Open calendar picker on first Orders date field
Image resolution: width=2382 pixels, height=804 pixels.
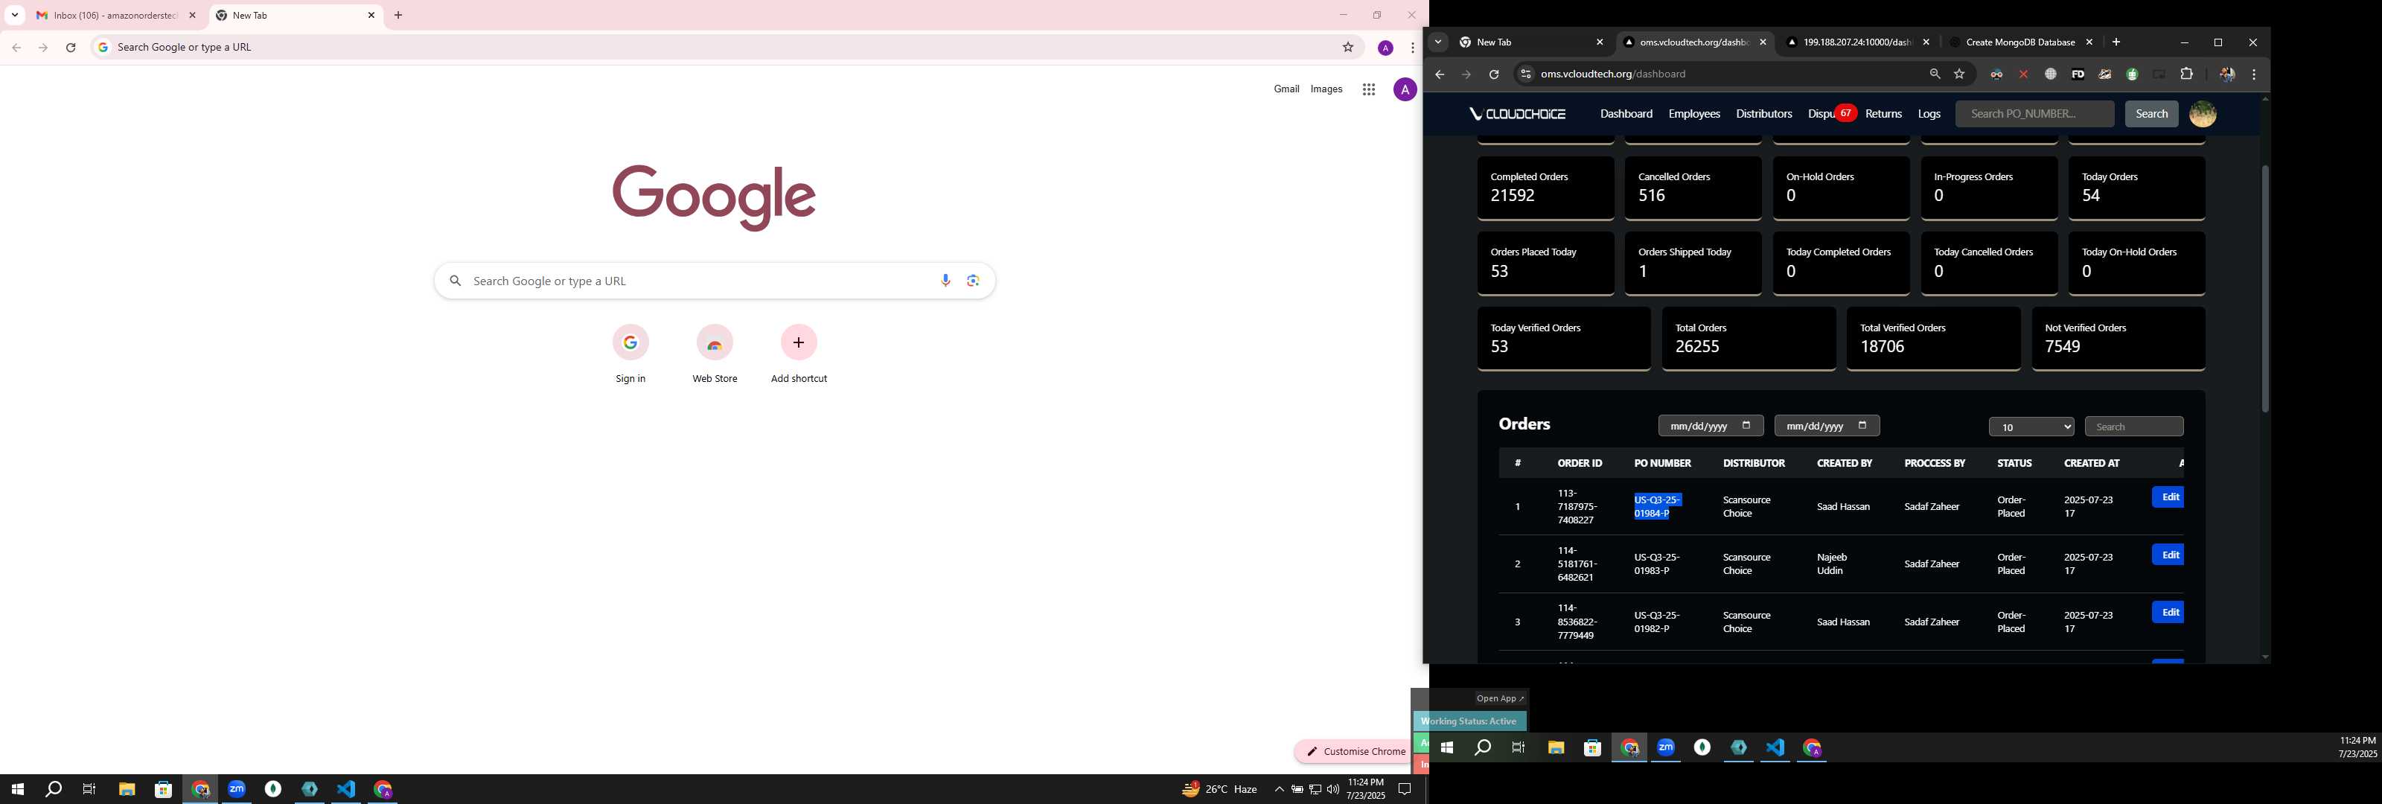1746,426
